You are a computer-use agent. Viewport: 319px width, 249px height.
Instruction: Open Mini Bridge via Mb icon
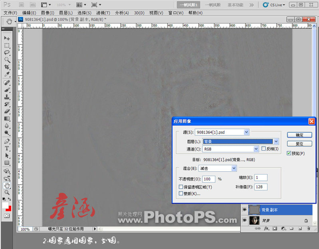[x=33, y=5]
